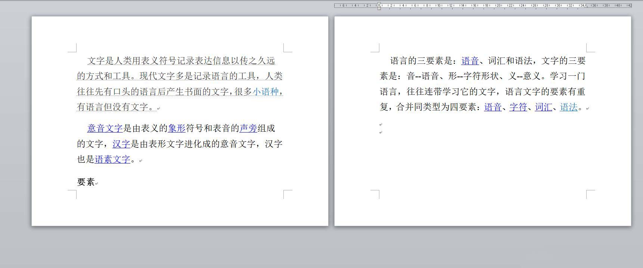This screenshot has width=643, height=268.
Task: Click the 意音文字 hyperlink
Action: [x=105, y=129]
